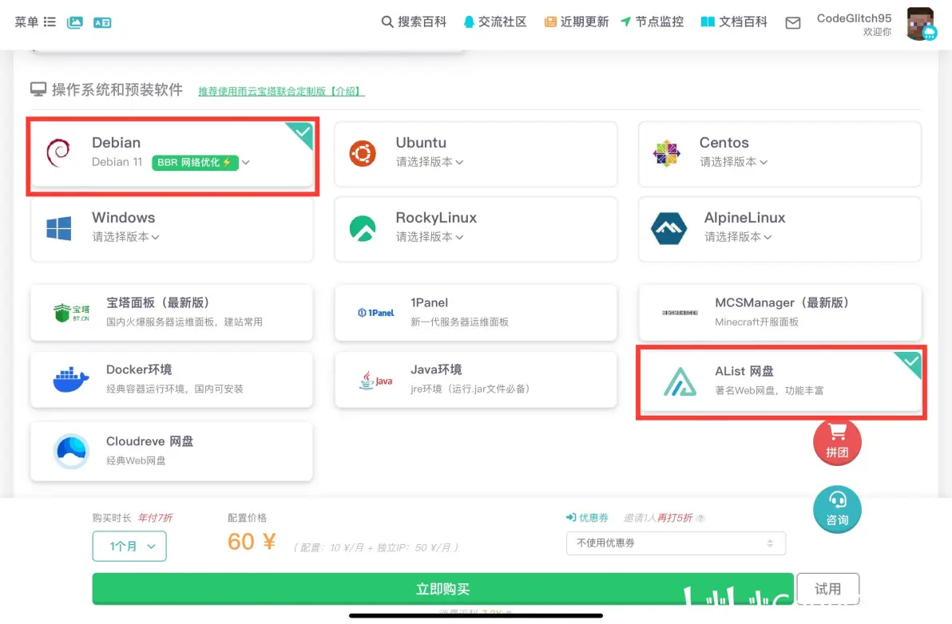Expand Windows 请选择版本 dropdown
This screenshot has height=624, width=952.
[x=125, y=236]
